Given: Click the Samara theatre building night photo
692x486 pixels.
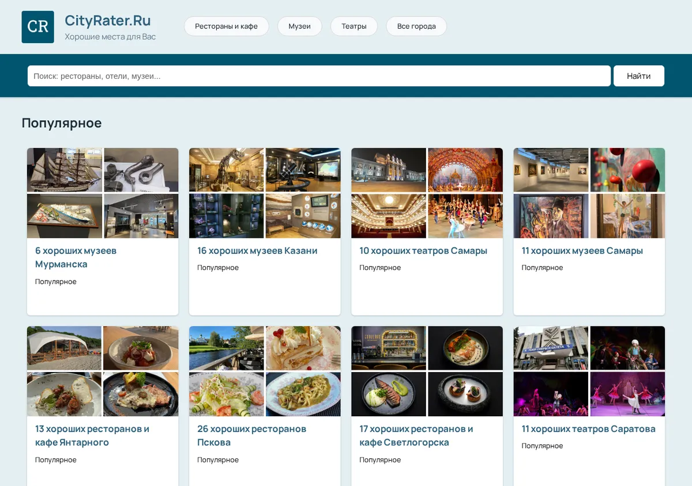Looking at the screenshot, I should pyautogui.click(x=389, y=170).
